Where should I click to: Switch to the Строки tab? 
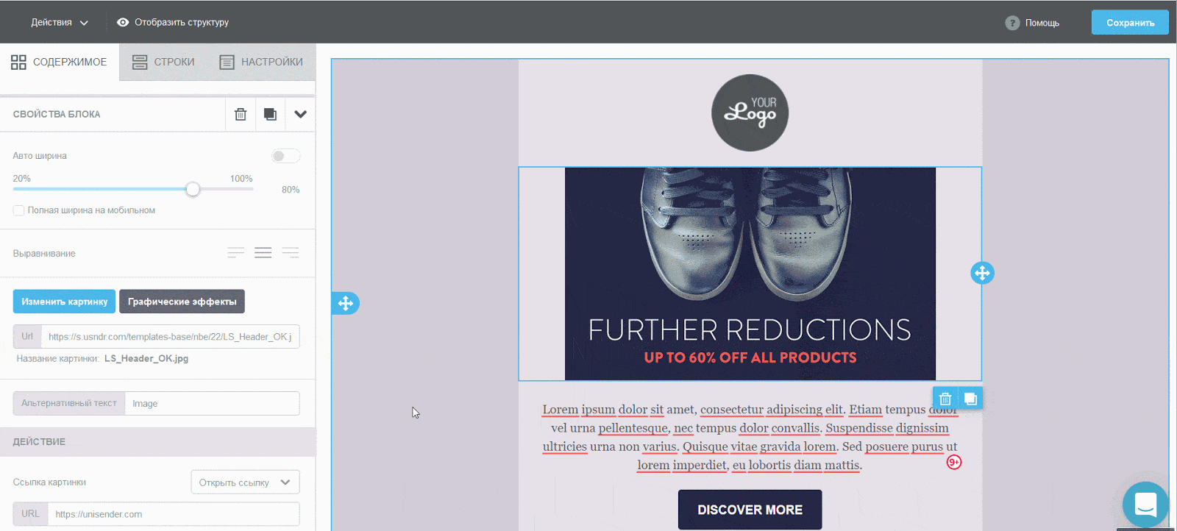(163, 62)
